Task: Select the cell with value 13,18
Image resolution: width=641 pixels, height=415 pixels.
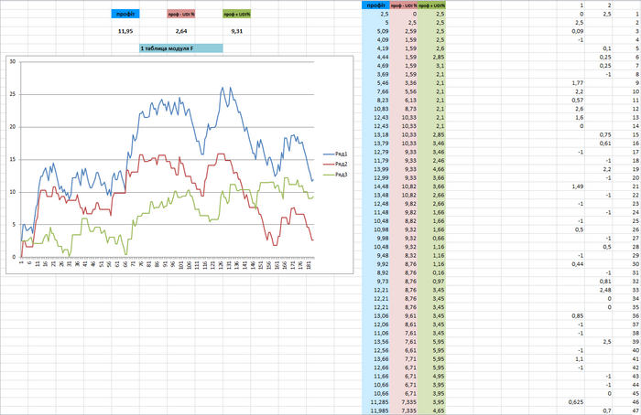Action: click(x=375, y=134)
